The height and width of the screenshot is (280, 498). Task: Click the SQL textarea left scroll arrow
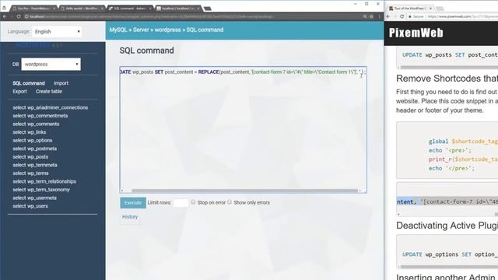pyautogui.click(x=123, y=191)
